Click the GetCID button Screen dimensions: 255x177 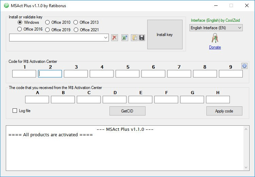tap(128, 111)
